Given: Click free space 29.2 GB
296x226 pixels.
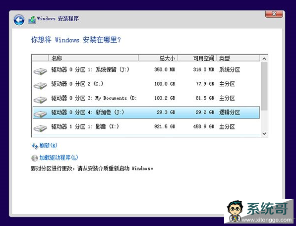Looking at the screenshot, I should click(205, 112).
